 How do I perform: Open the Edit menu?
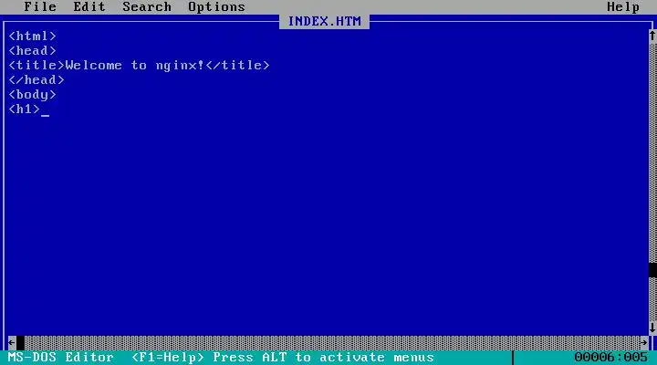[x=89, y=6]
